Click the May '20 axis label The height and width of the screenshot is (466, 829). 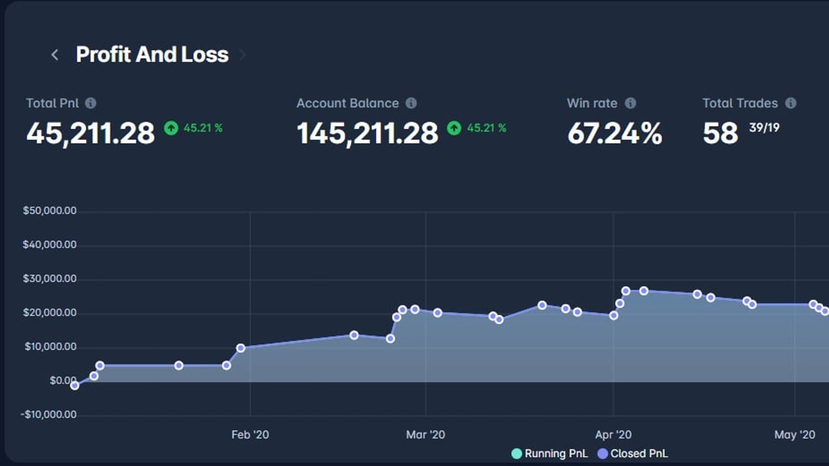coord(795,435)
